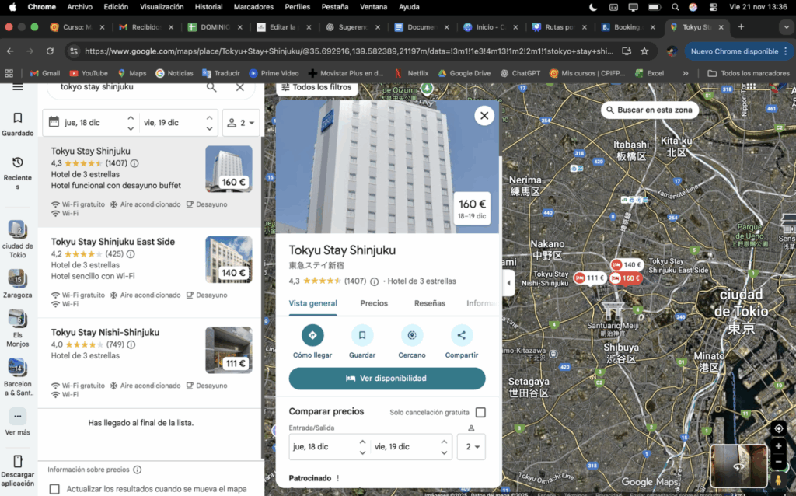
Task: Click the Compartir share icon
Action: [462, 335]
